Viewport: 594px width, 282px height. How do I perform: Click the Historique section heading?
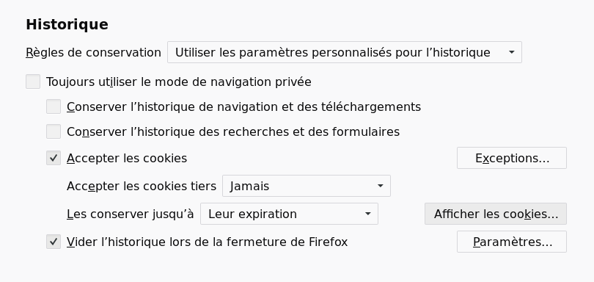(x=67, y=25)
